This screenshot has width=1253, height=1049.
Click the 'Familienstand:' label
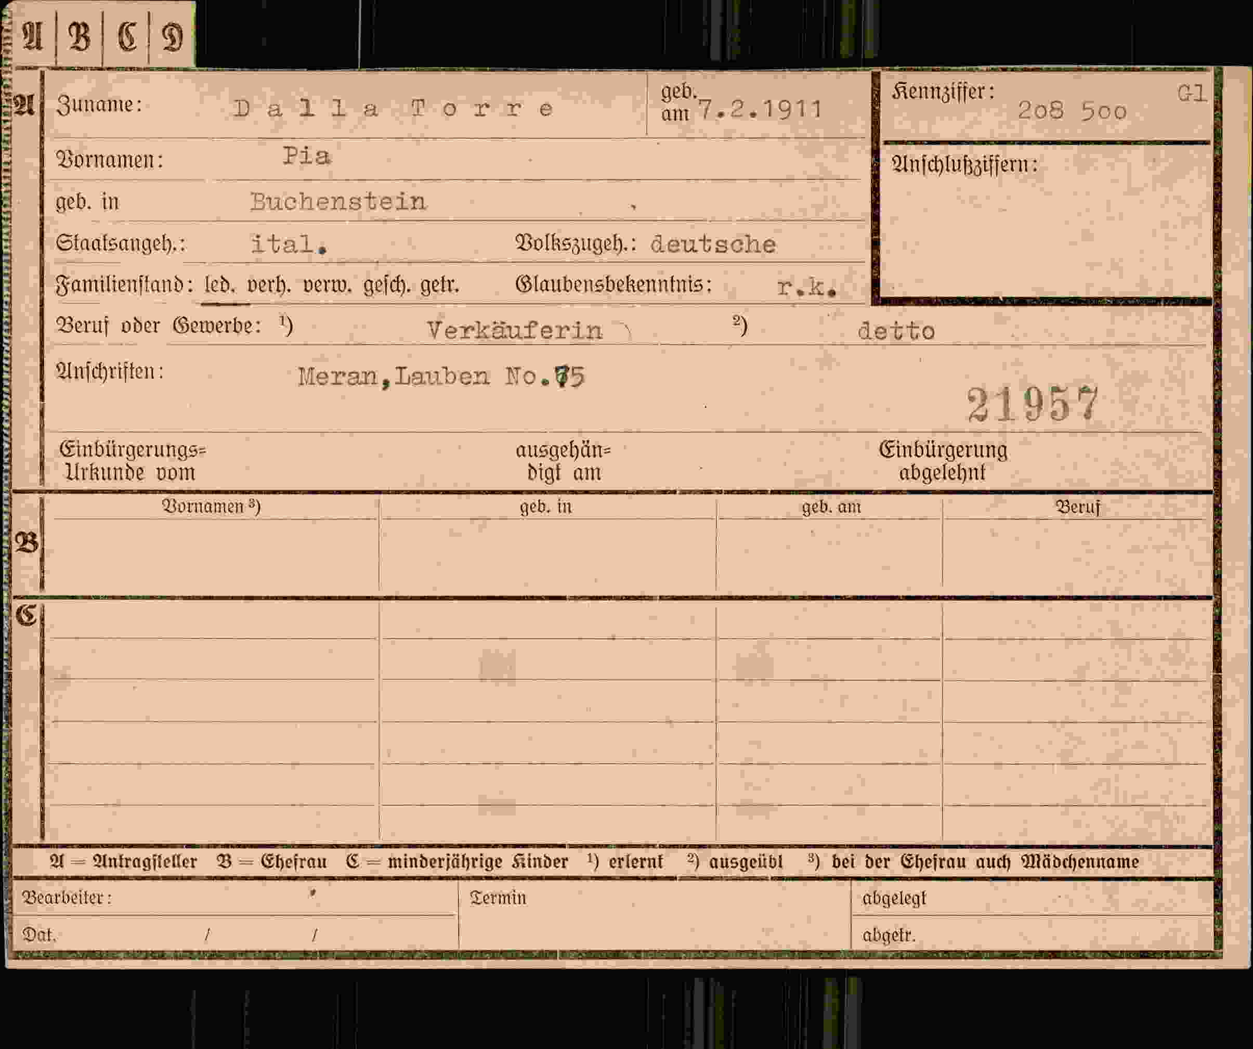click(x=125, y=285)
